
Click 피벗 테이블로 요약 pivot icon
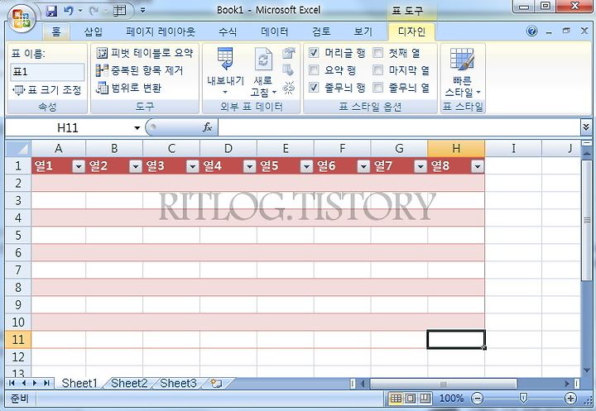click(x=102, y=53)
